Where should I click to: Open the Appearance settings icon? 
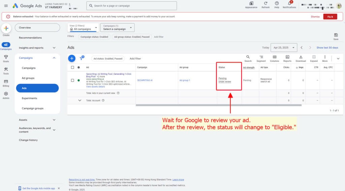(251, 3)
